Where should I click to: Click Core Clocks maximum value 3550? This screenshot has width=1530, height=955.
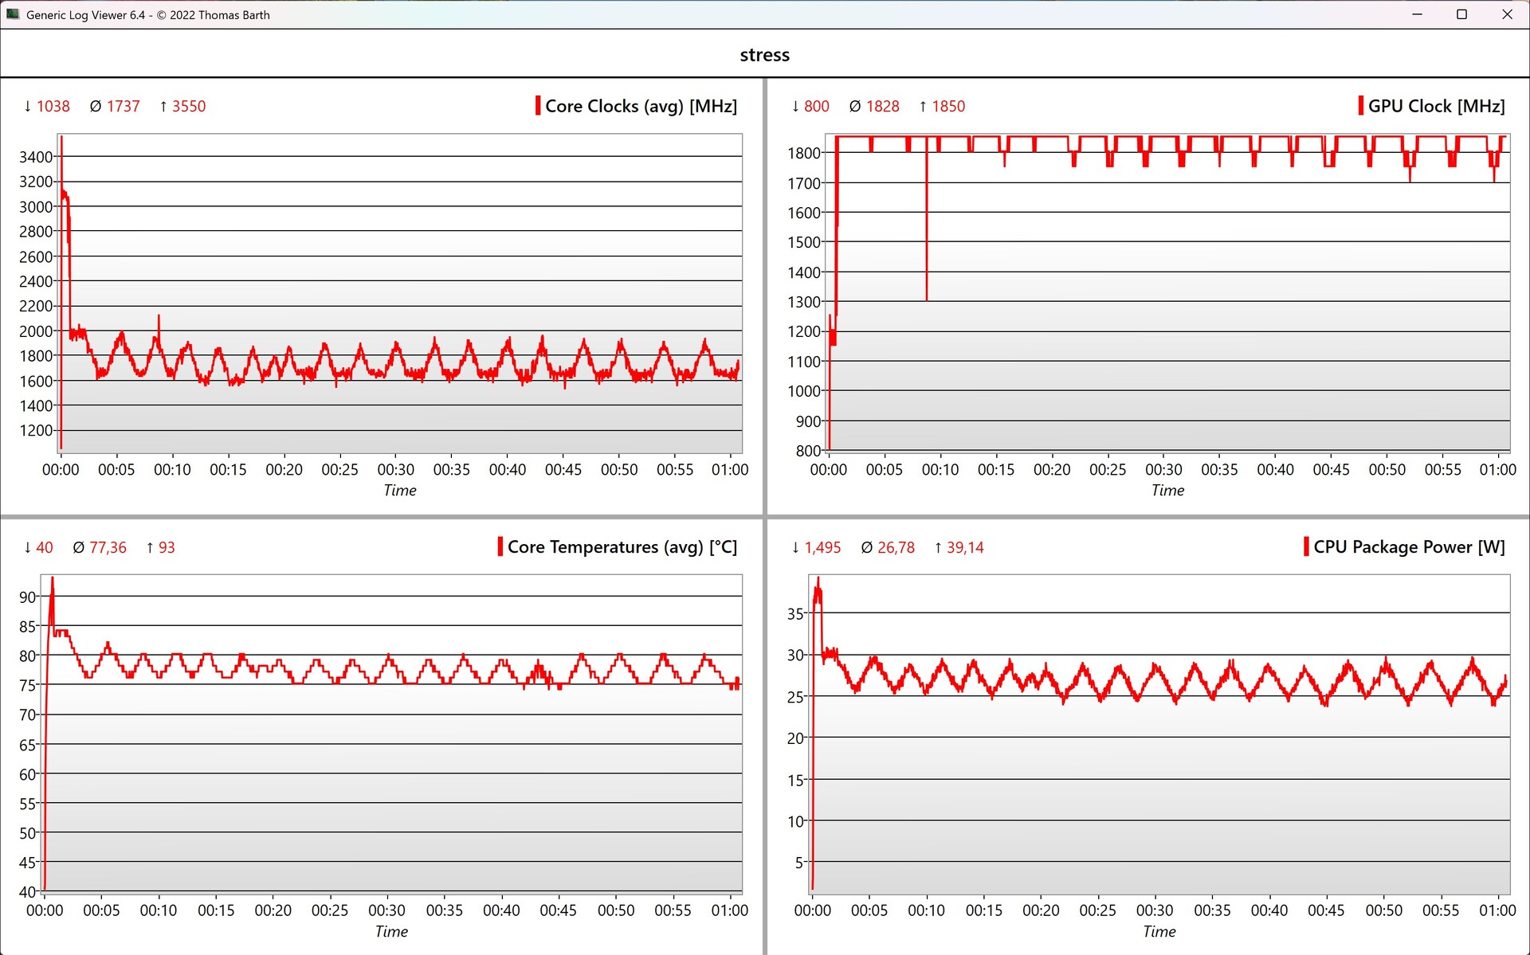click(x=188, y=106)
